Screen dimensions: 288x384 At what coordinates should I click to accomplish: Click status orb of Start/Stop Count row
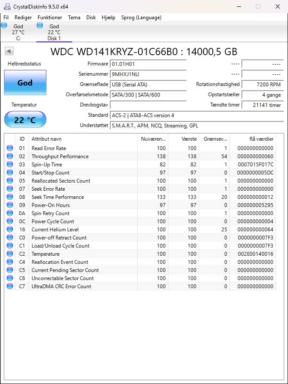coord(10,172)
